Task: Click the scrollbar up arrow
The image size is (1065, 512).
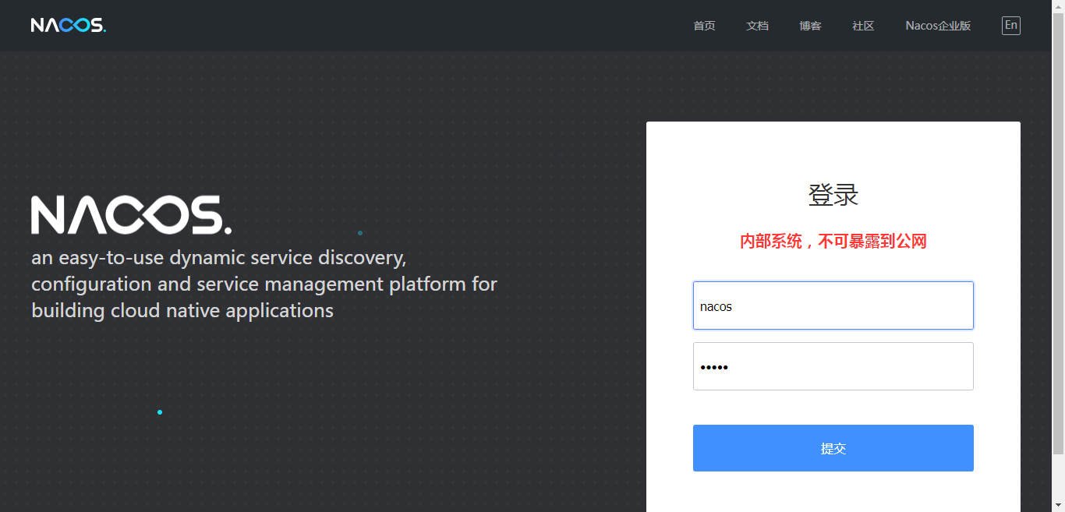Action: 1058,6
